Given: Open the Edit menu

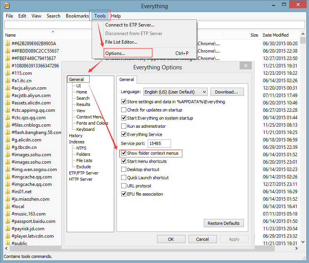Looking at the screenshot, I should tap(22, 16).
